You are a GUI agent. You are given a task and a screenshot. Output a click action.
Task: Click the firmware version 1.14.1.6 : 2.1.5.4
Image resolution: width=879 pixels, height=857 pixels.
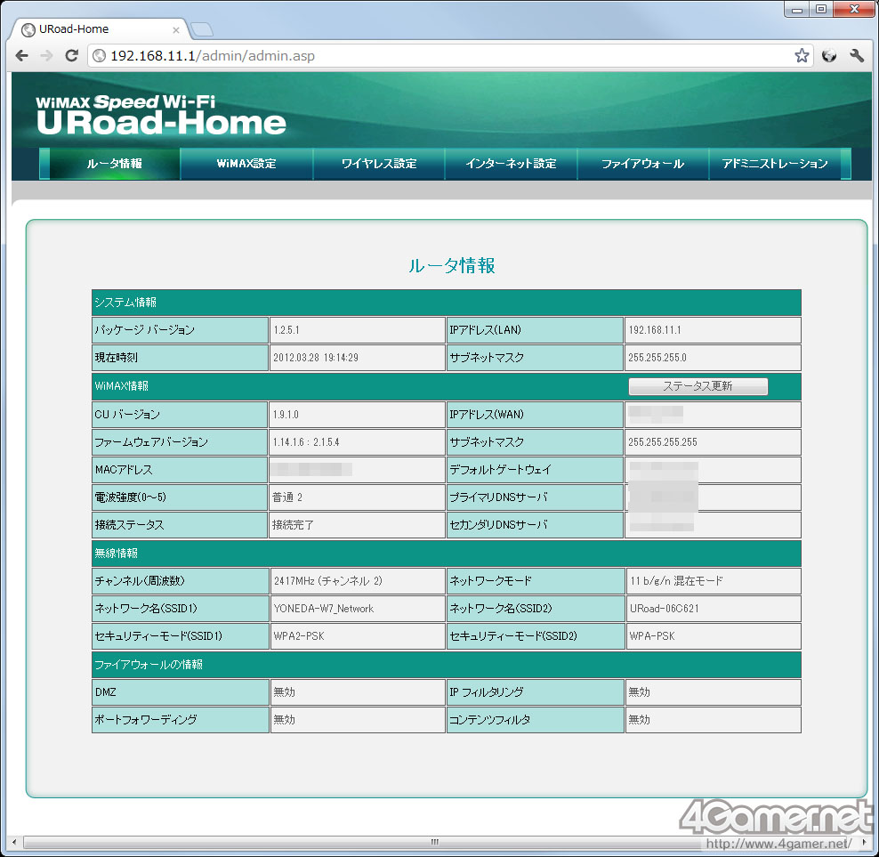tap(306, 442)
